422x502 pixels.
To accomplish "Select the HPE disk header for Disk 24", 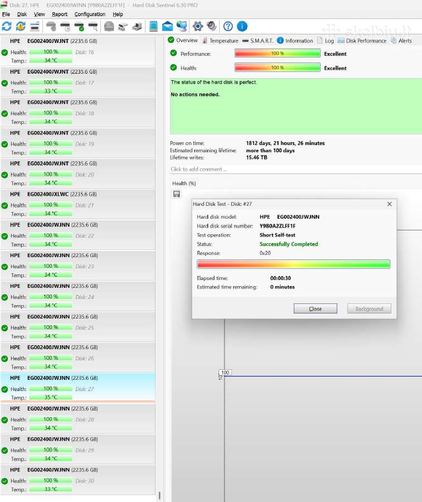I will pyautogui.click(x=54, y=286).
